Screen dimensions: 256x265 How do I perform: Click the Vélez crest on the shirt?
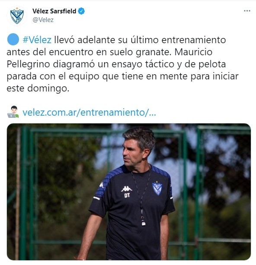point(157,188)
